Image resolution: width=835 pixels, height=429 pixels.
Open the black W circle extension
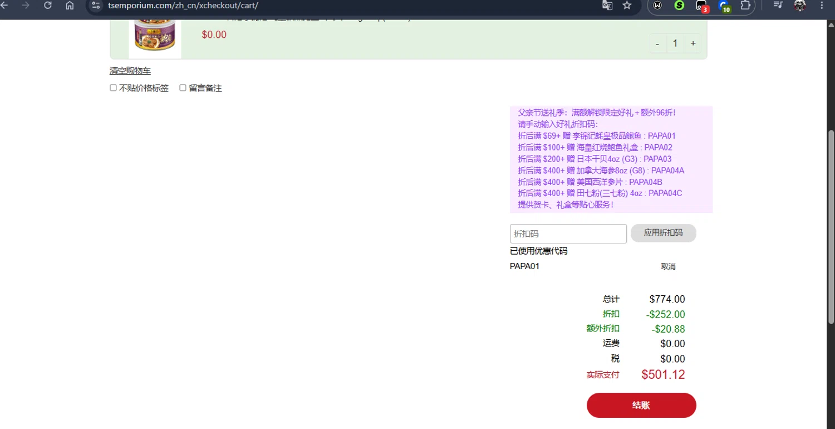(657, 5)
